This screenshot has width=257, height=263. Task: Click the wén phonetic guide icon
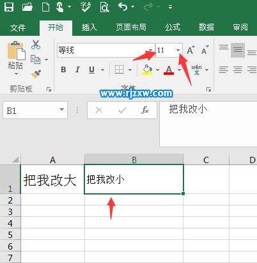point(196,70)
